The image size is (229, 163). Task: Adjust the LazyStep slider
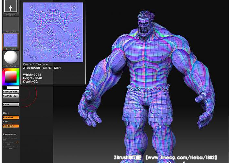click(x=11, y=143)
